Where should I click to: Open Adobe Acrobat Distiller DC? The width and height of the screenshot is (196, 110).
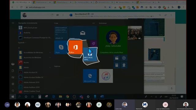click(35, 77)
